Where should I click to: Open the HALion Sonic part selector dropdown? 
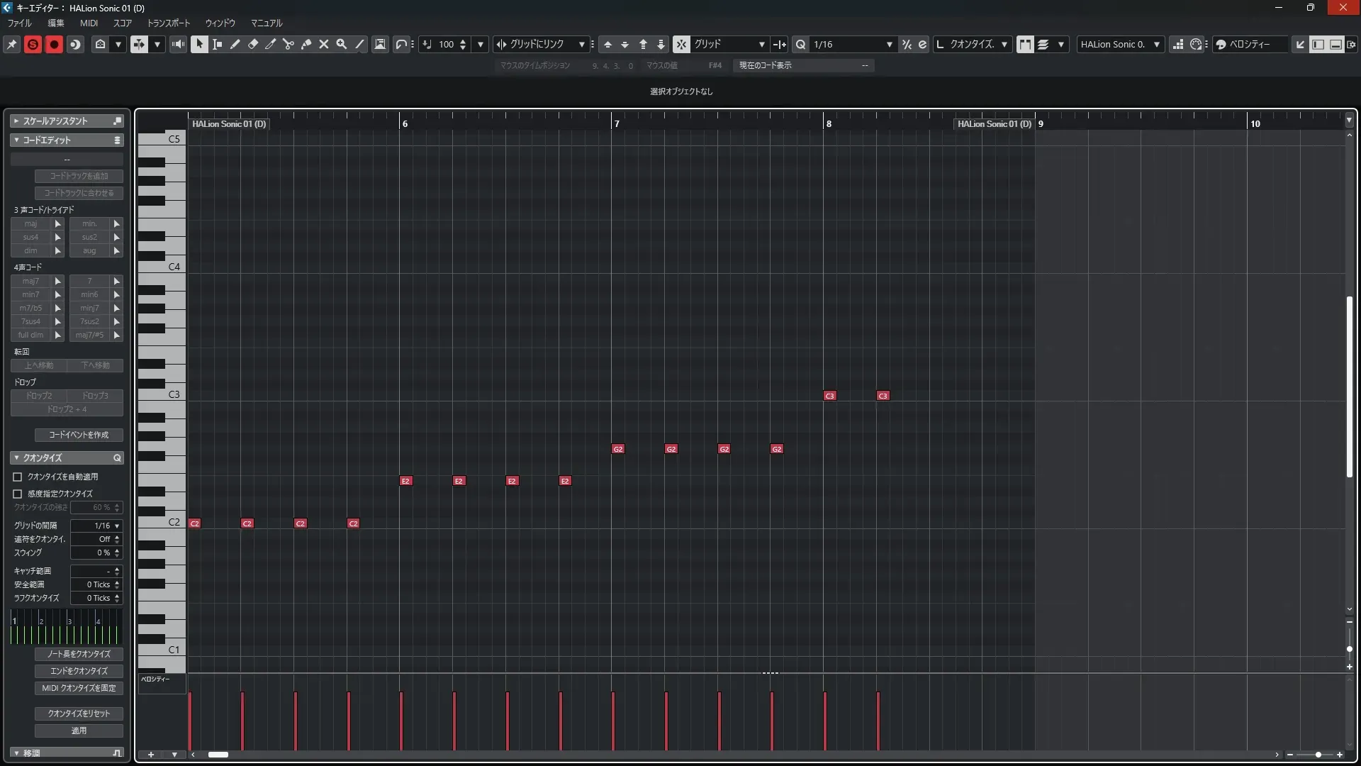click(x=1156, y=44)
